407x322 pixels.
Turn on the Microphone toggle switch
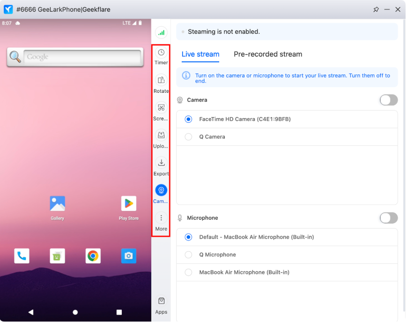pos(388,218)
